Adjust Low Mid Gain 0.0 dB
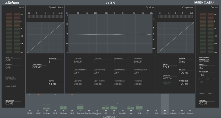This screenshot has width=221, height=118. 101,83
